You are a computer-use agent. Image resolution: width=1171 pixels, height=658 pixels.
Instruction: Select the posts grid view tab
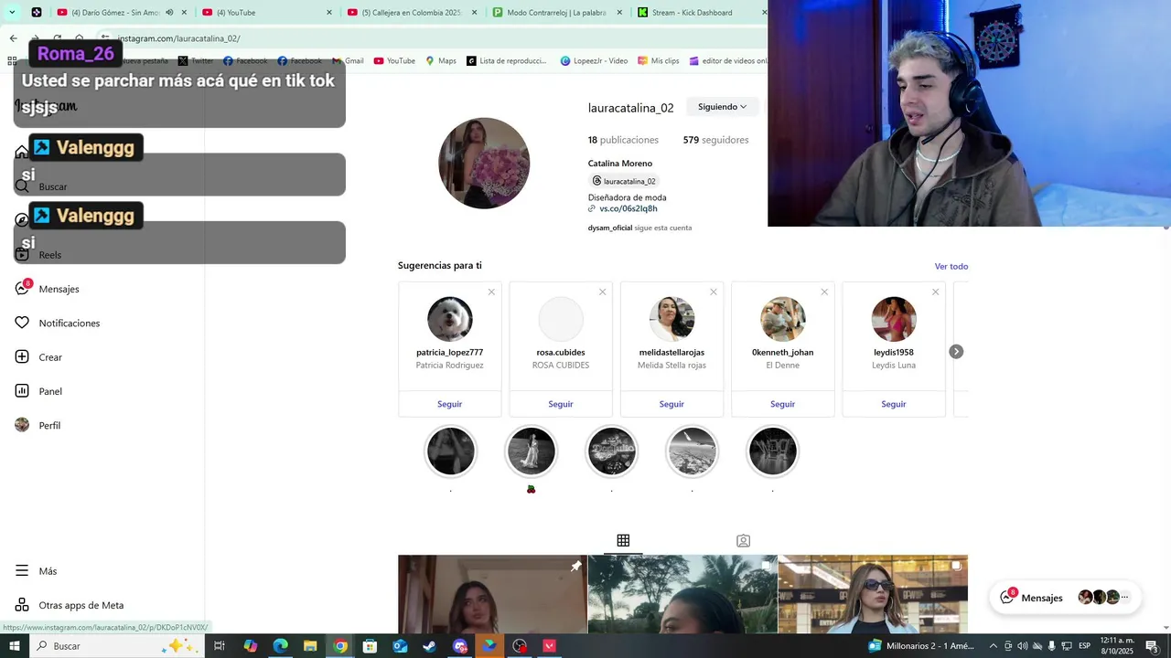click(x=623, y=541)
